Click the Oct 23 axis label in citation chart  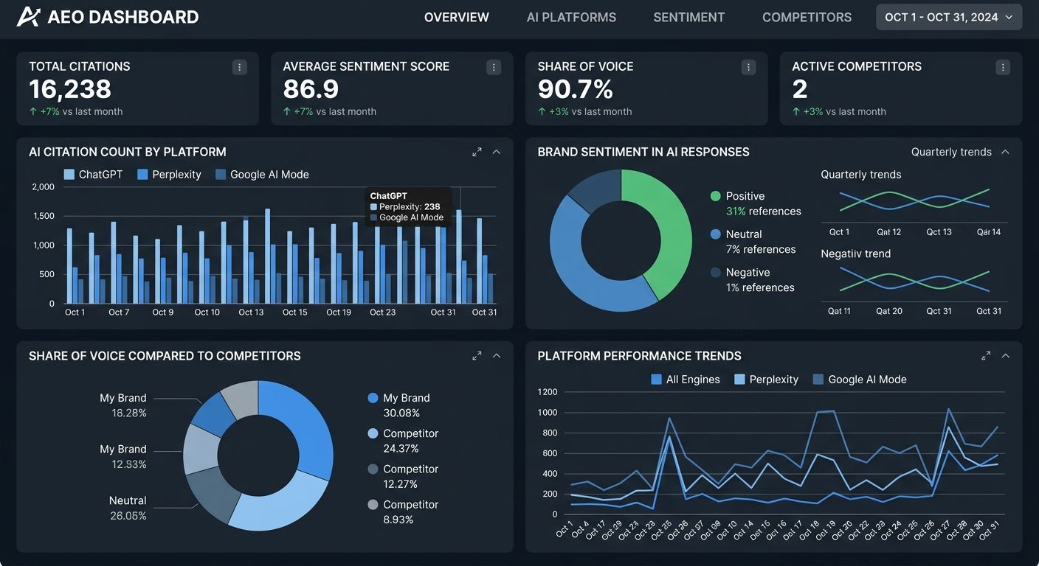tap(382, 312)
